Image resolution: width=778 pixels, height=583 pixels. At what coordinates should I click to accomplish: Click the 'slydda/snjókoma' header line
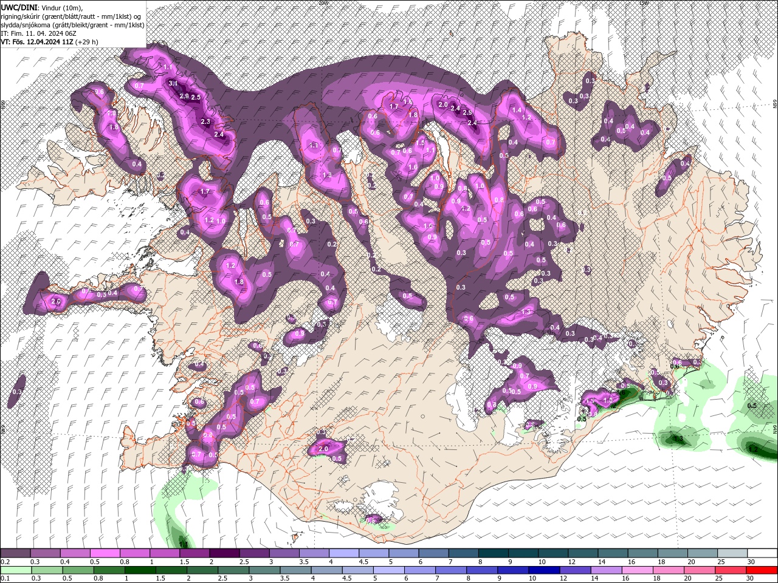(x=72, y=24)
